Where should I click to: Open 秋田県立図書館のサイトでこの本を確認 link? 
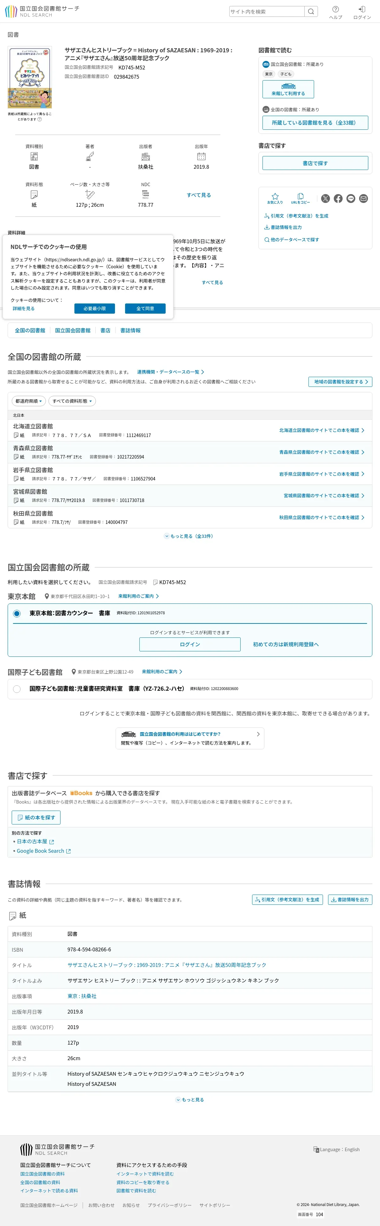coord(322,518)
